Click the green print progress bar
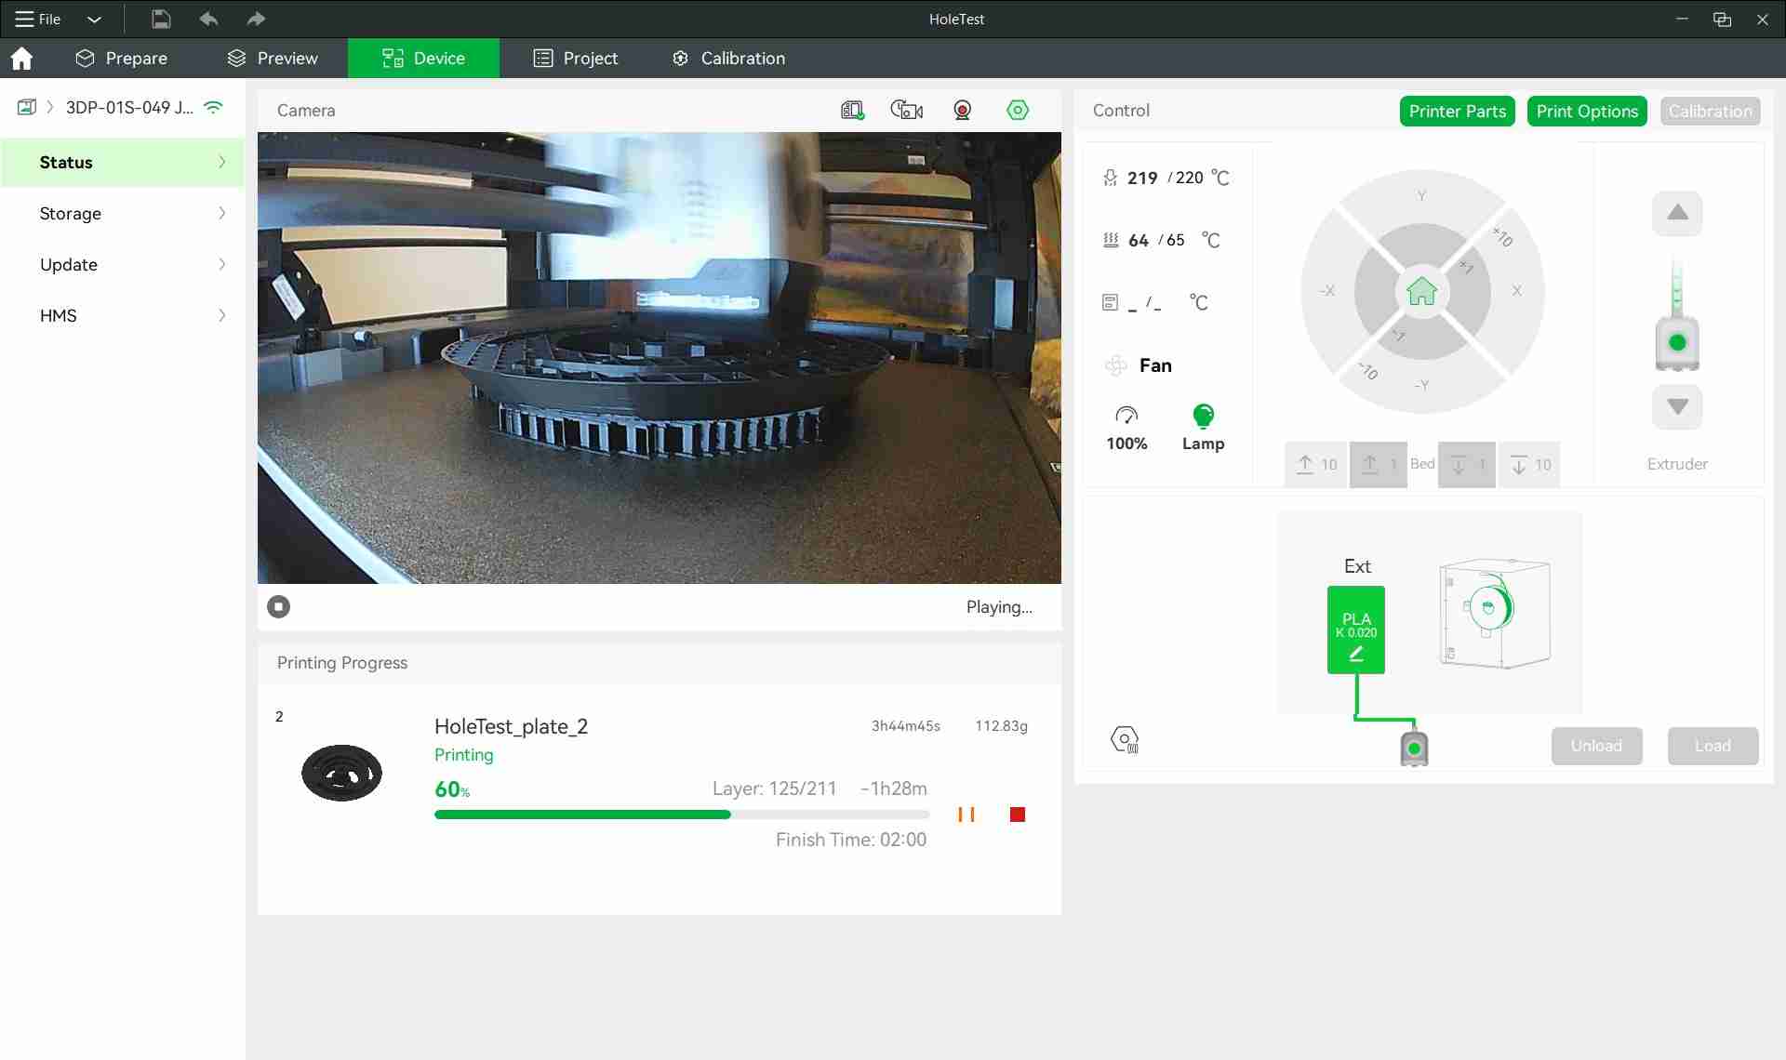Image resolution: width=1786 pixels, height=1060 pixels. click(681, 815)
